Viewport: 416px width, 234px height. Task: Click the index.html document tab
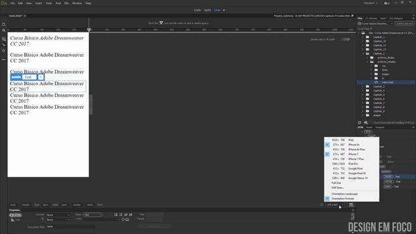(16, 16)
